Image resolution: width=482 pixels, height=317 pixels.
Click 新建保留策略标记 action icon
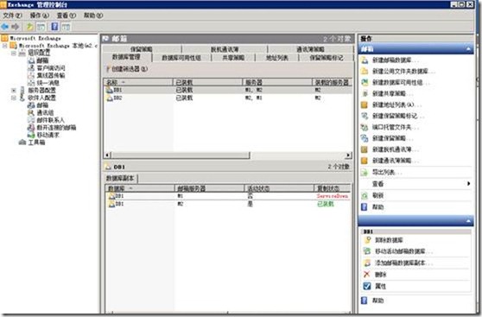click(x=365, y=116)
